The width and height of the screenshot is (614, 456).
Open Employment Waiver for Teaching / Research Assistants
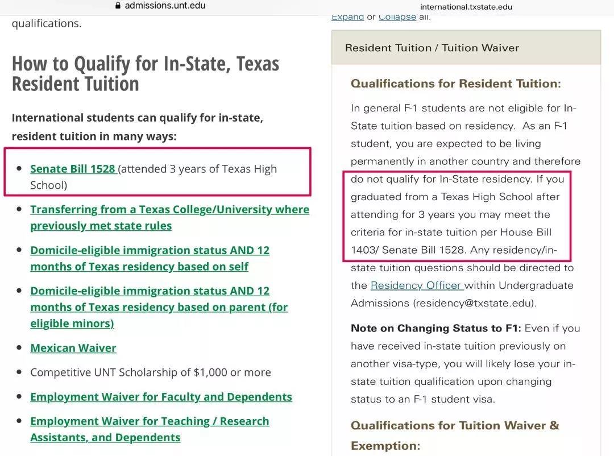[x=150, y=429]
